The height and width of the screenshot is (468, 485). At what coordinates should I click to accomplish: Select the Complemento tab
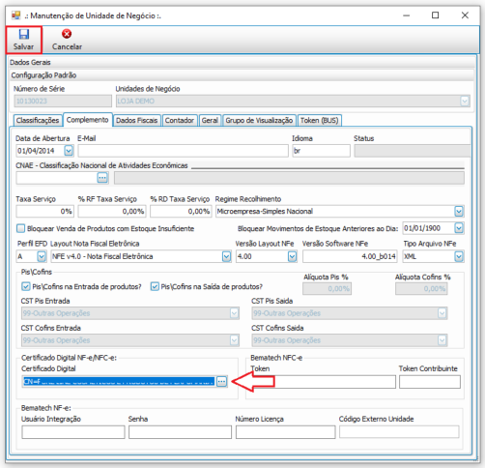coord(88,120)
